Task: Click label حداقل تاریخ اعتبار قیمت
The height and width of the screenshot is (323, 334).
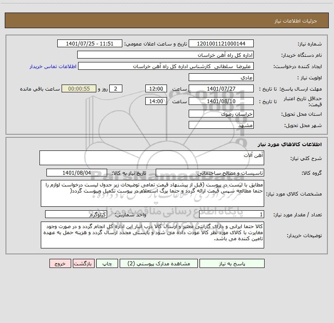Action: tap(302, 101)
